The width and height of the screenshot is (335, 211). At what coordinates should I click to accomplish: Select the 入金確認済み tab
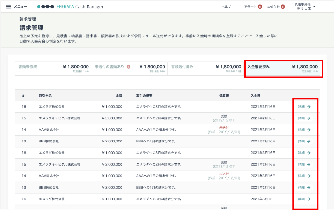click(x=282, y=69)
